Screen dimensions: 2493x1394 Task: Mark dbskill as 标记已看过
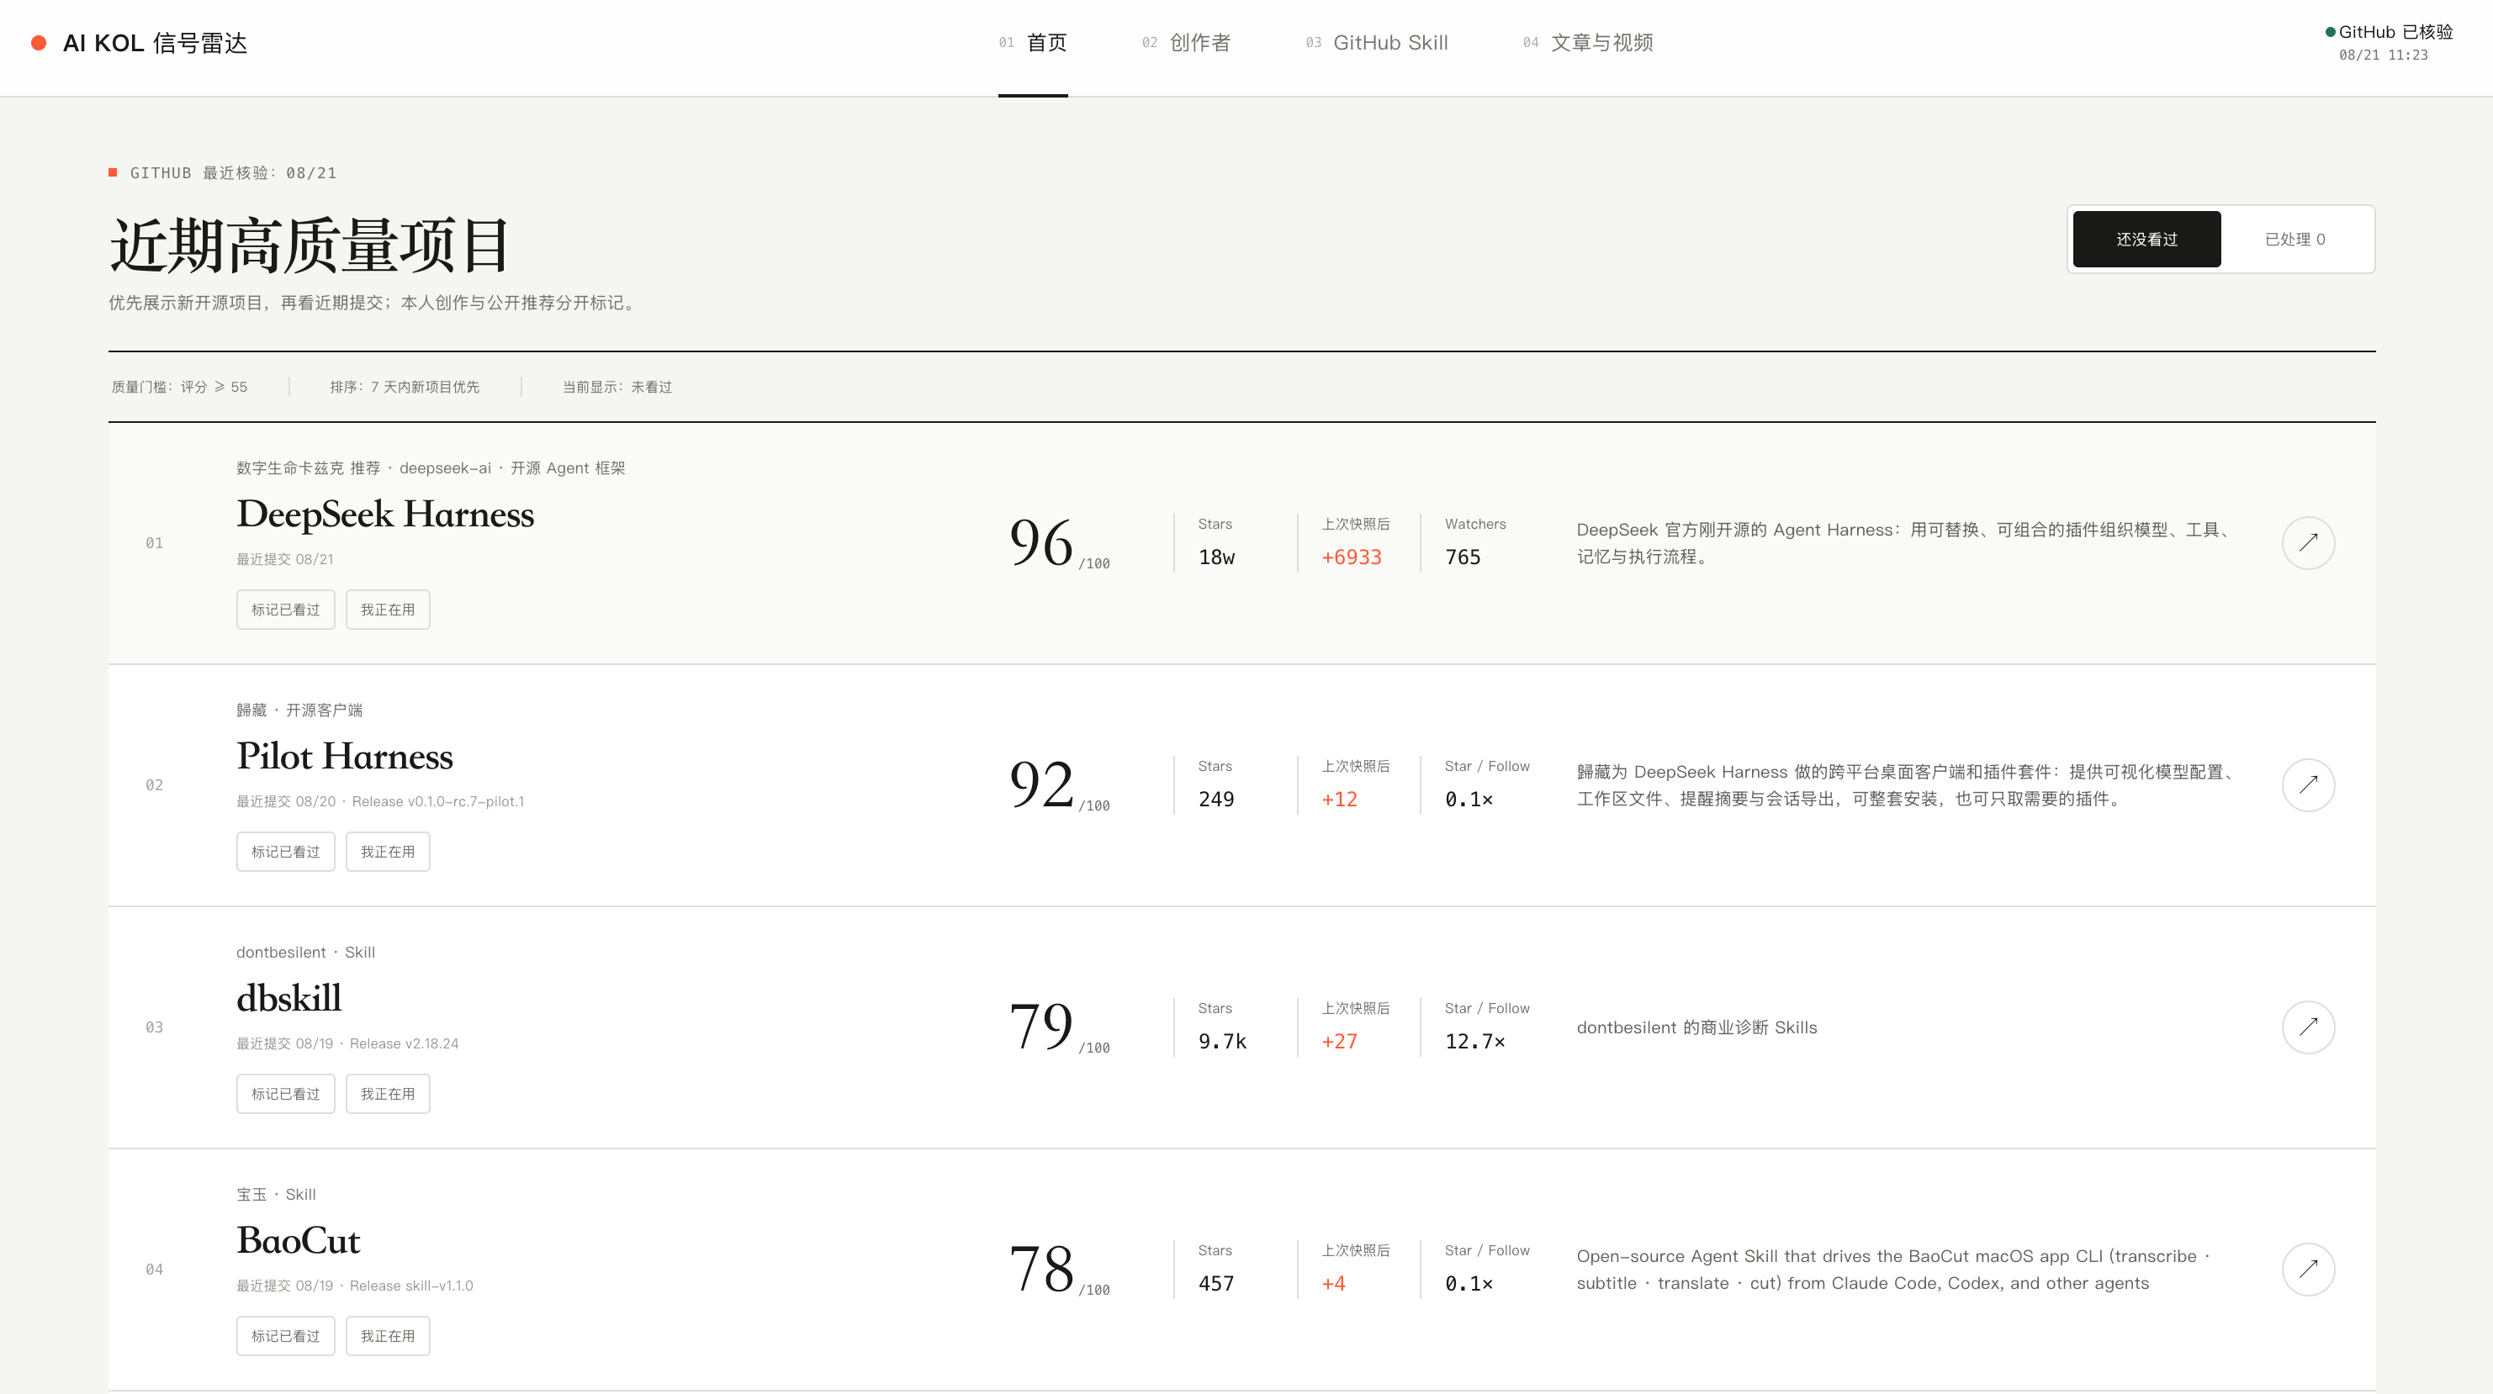click(285, 1093)
